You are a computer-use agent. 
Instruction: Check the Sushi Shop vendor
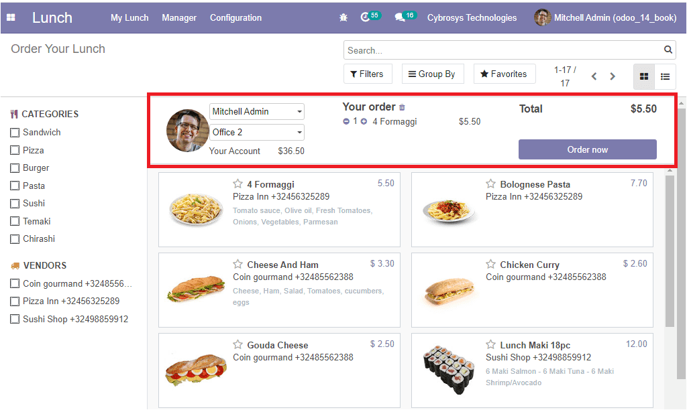point(15,319)
